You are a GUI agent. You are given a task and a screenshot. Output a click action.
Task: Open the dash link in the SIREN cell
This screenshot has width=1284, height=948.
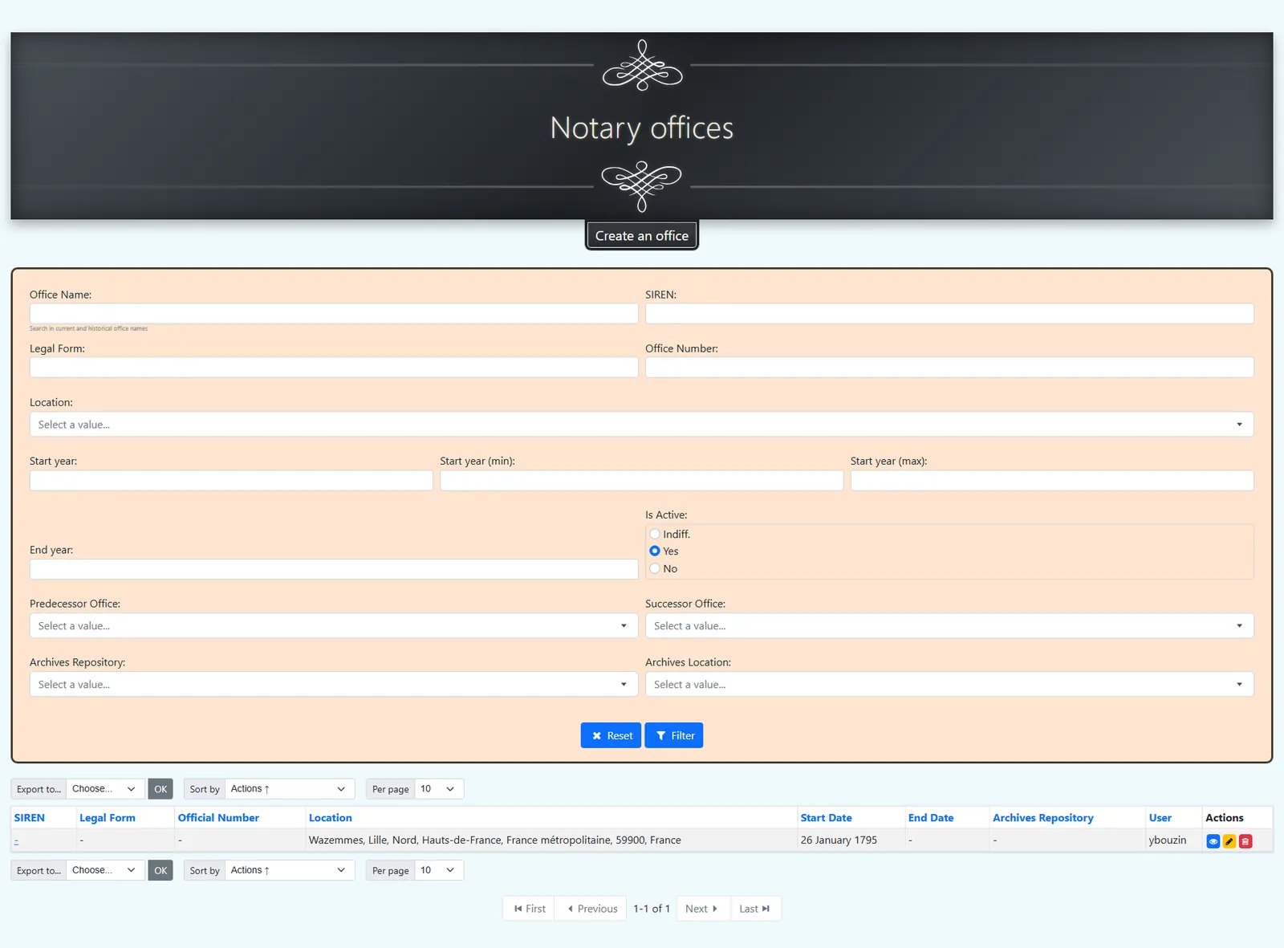point(16,840)
